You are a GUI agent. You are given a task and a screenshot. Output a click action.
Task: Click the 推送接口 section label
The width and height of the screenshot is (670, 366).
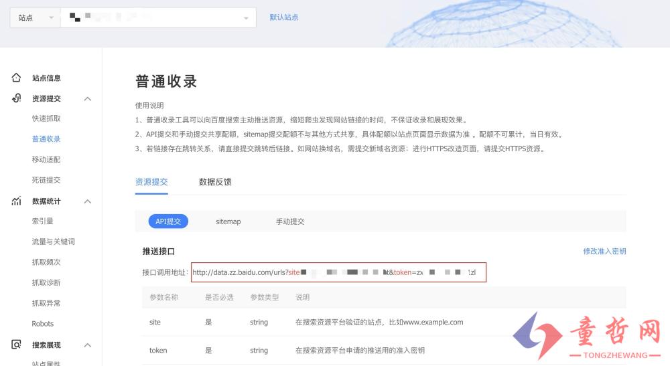159,252
